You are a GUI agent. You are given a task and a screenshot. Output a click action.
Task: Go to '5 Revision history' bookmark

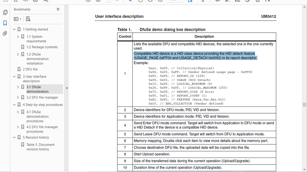point(36,137)
